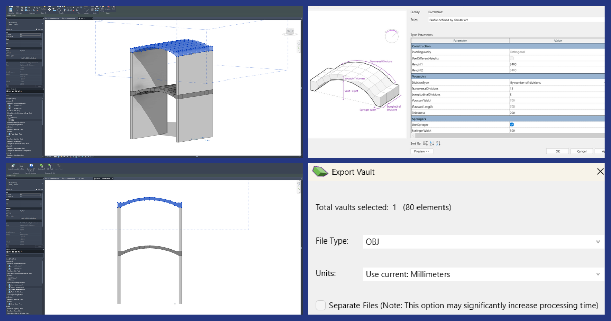Enable the Separate Files checkbox
611x321 pixels.
[x=321, y=305]
